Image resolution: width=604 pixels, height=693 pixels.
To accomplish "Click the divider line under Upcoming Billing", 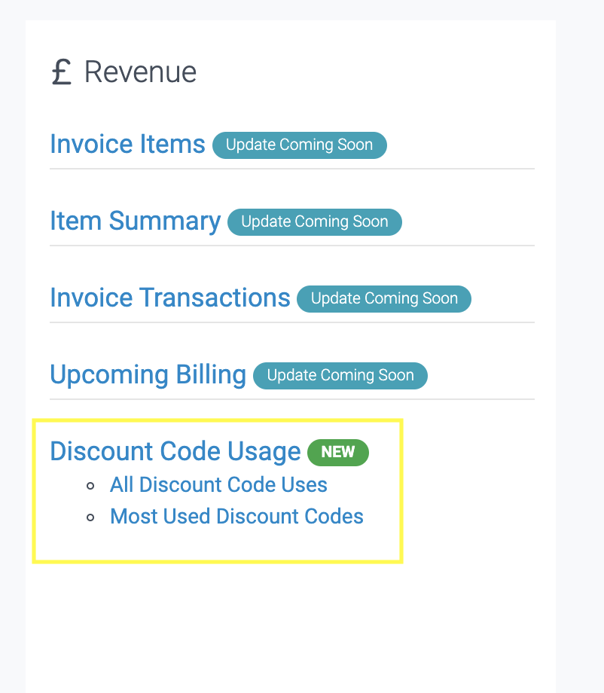I will (x=291, y=399).
